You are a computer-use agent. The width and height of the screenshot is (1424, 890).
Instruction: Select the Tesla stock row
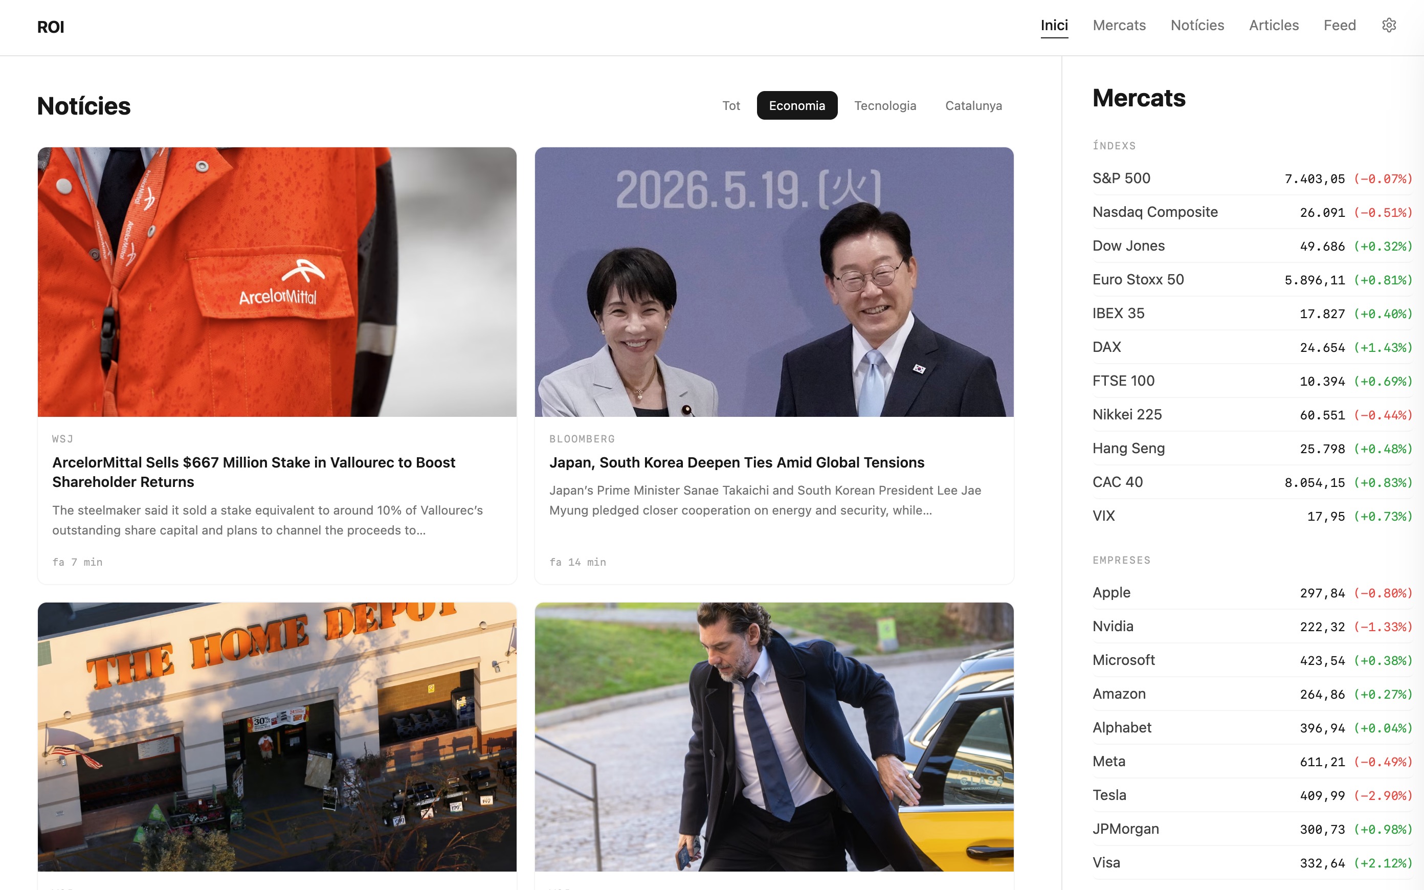click(1252, 795)
